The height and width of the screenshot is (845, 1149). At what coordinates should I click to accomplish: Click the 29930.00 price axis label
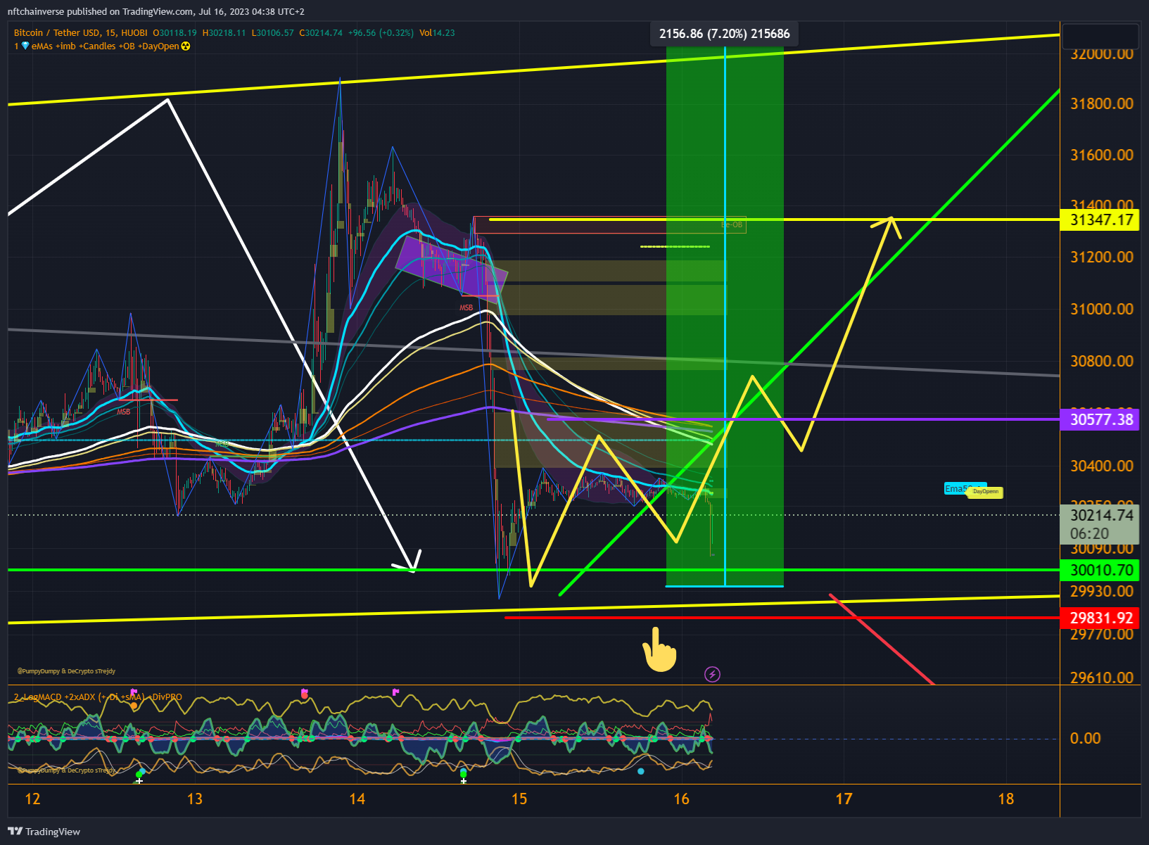click(1102, 592)
